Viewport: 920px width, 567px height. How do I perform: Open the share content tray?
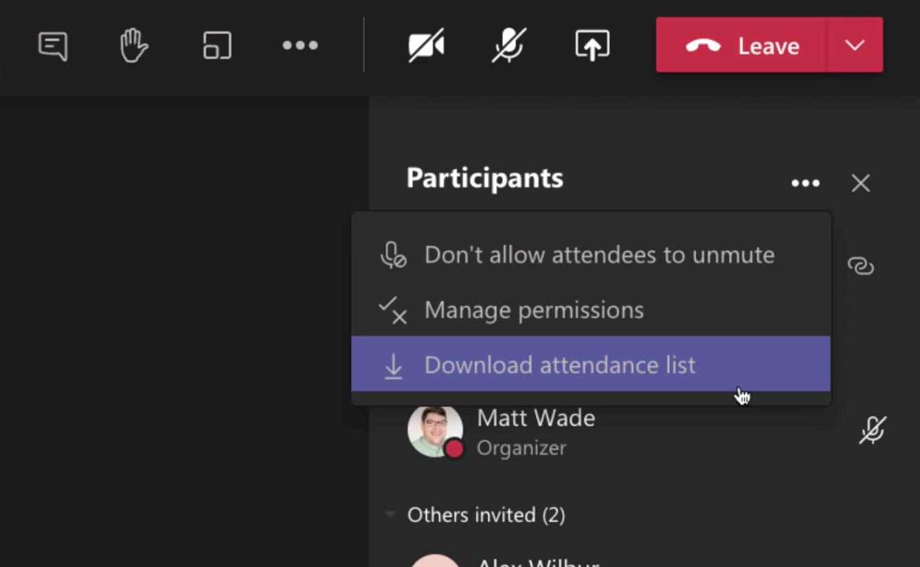coord(592,46)
